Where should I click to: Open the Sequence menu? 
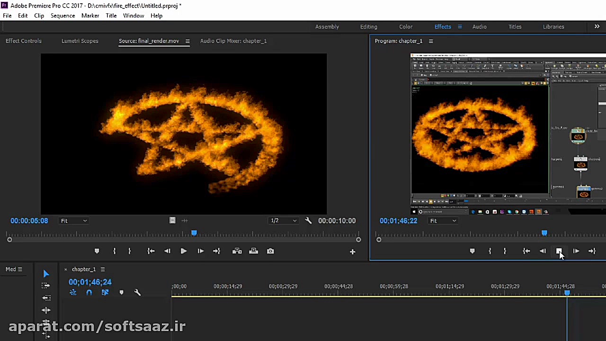click(x=62, y=16)
